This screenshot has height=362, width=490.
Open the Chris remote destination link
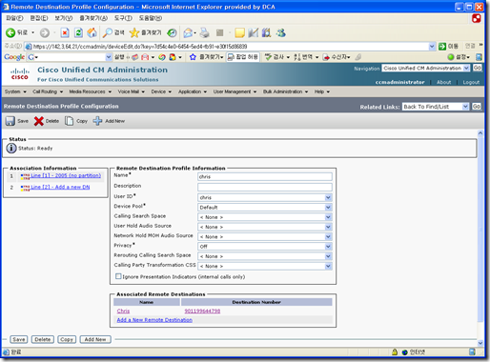(123, 311)
